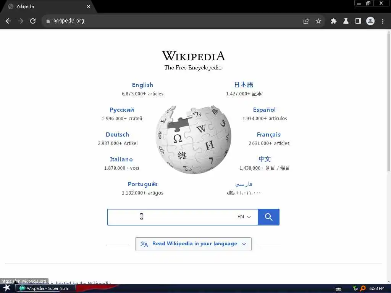Screen dimensions: 391x293
Task: Click the page vertical scrollbar thumb
Action: 388,102
